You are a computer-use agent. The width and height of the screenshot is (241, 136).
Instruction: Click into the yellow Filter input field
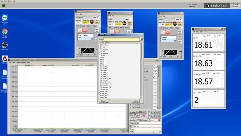coord(121,39)
